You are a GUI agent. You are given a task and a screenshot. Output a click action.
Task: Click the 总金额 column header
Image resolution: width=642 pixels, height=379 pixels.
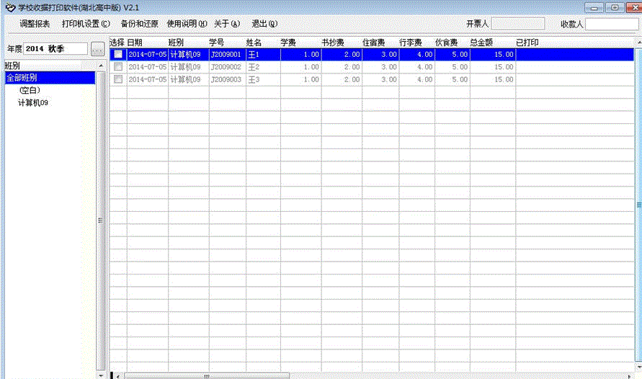481,43
